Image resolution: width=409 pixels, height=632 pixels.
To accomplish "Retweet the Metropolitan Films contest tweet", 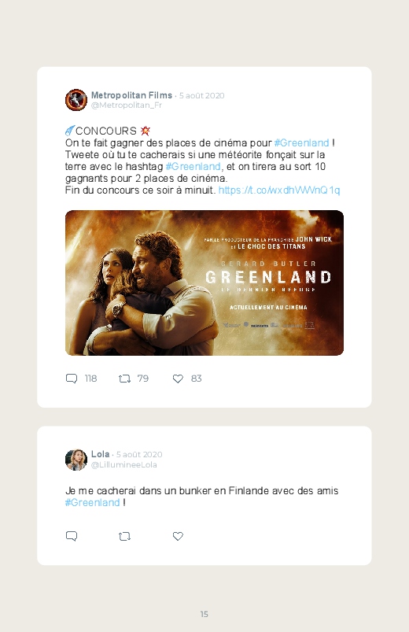I will (124, 379).
